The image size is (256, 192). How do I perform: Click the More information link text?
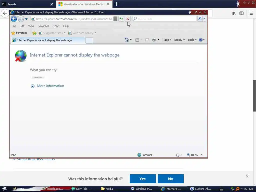point(50,86)
